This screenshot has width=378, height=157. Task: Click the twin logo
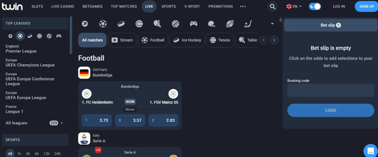click(12, 6)
